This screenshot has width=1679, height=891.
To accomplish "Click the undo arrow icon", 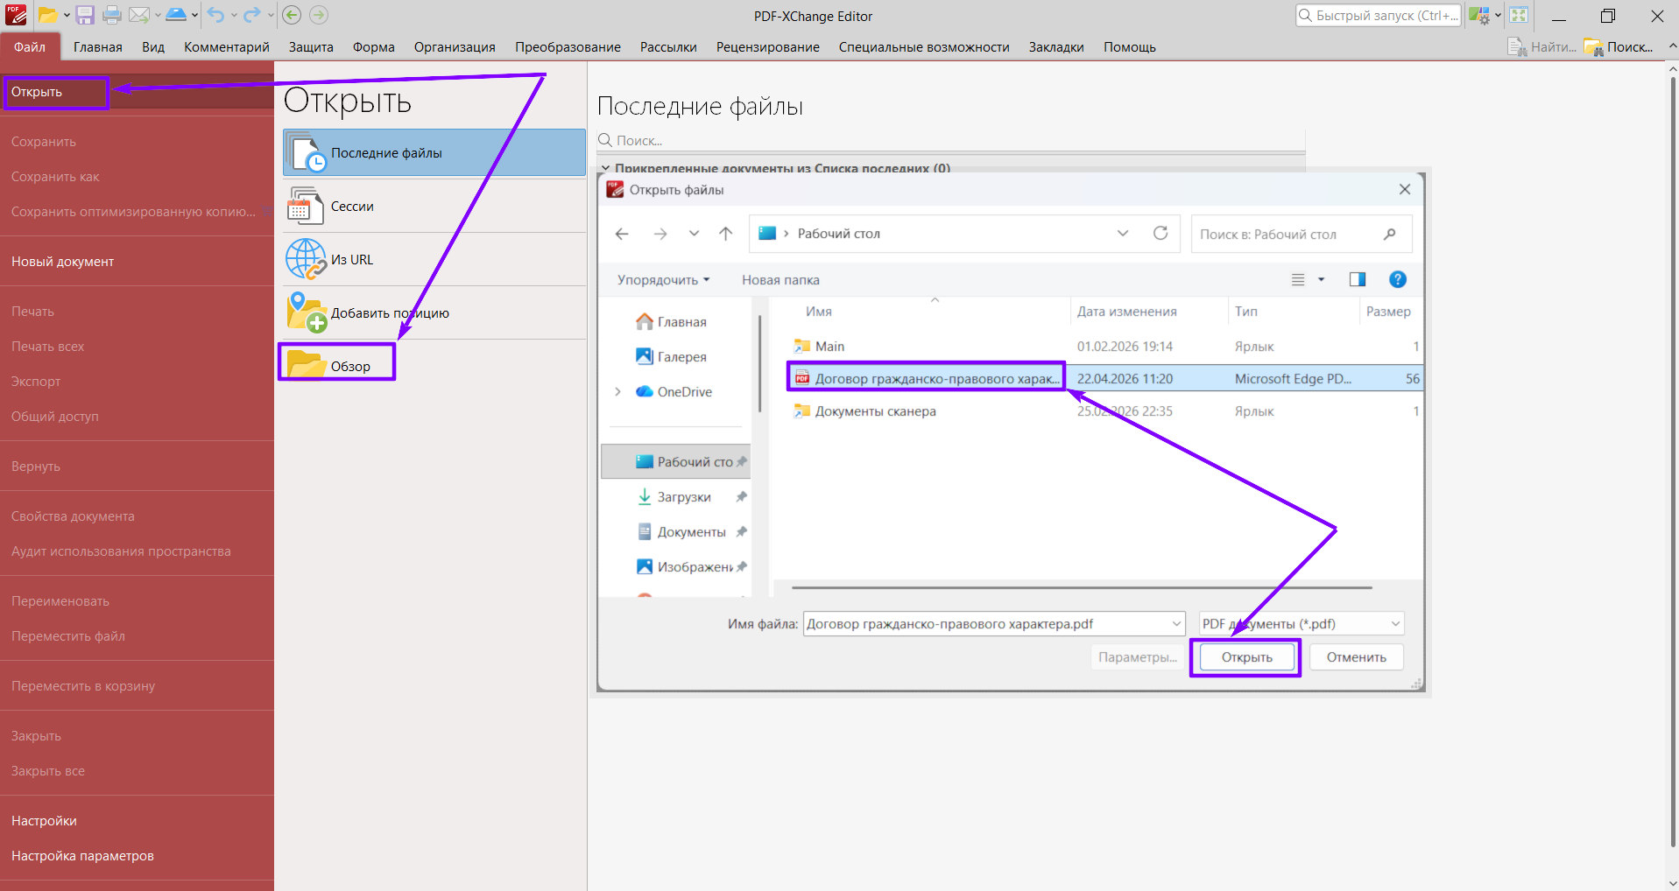I will pyautogui.click(x=216, y=15).
